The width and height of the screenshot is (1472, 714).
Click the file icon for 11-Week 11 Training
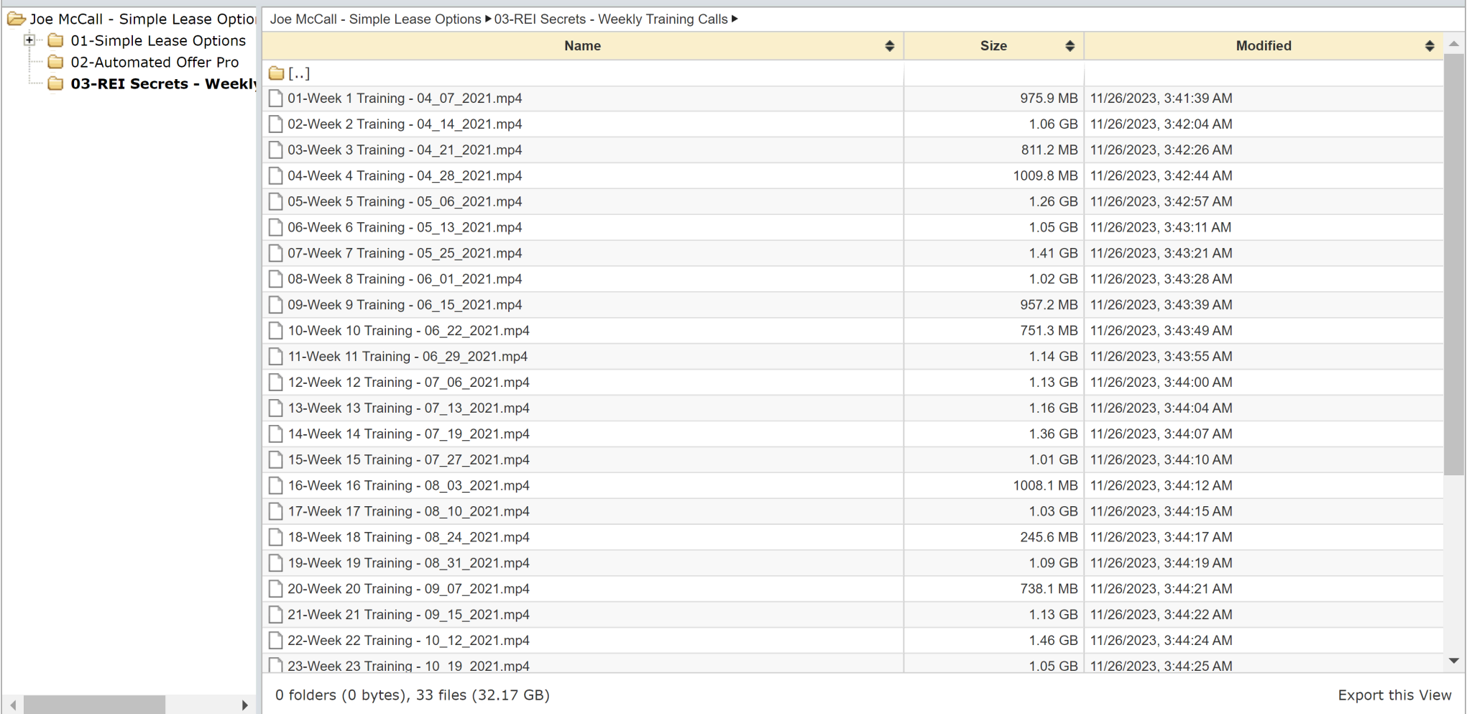pos(275,357)
